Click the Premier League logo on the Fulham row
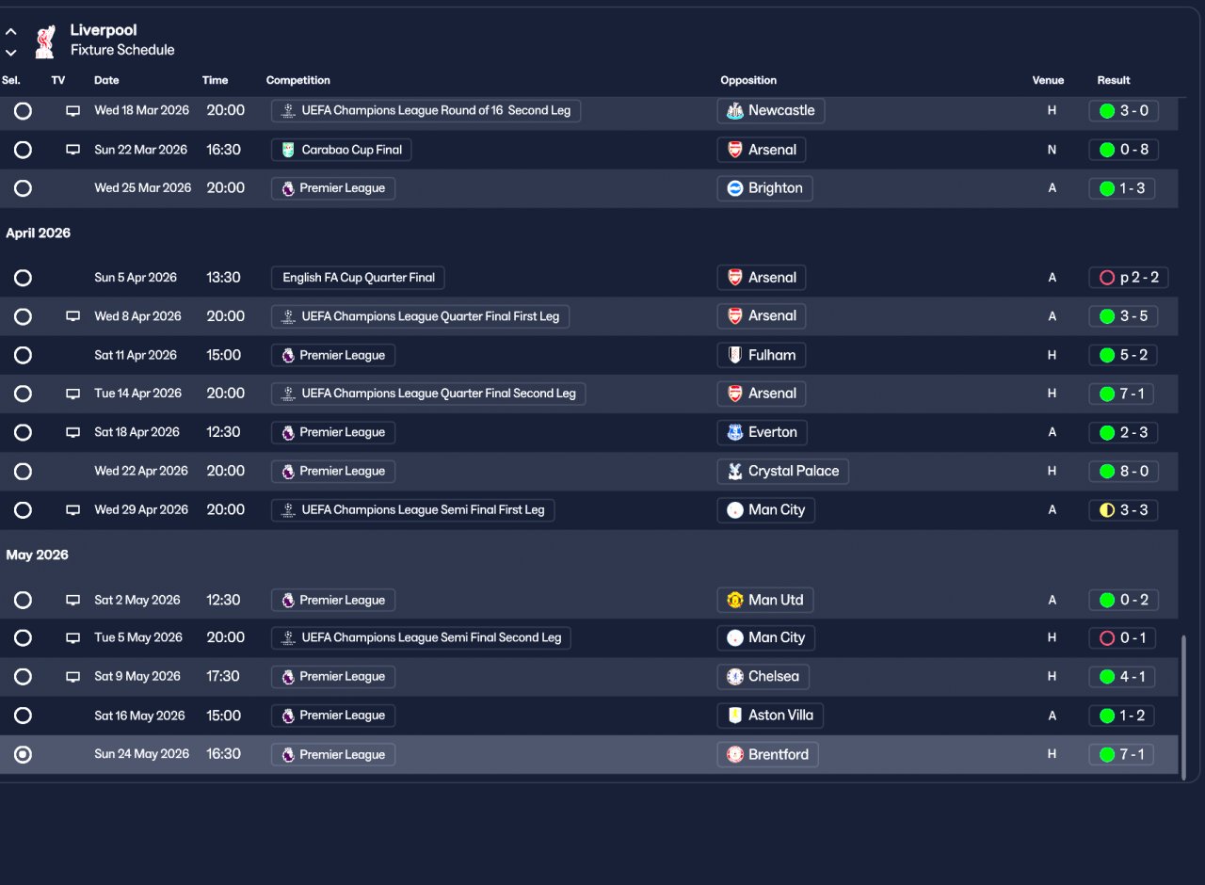The image size is (1205, 885). [x=288, y=355]
